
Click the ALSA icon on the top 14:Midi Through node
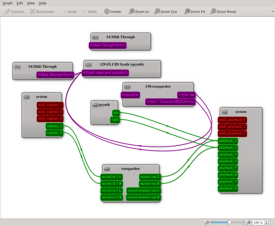click(x=95, y=37)
